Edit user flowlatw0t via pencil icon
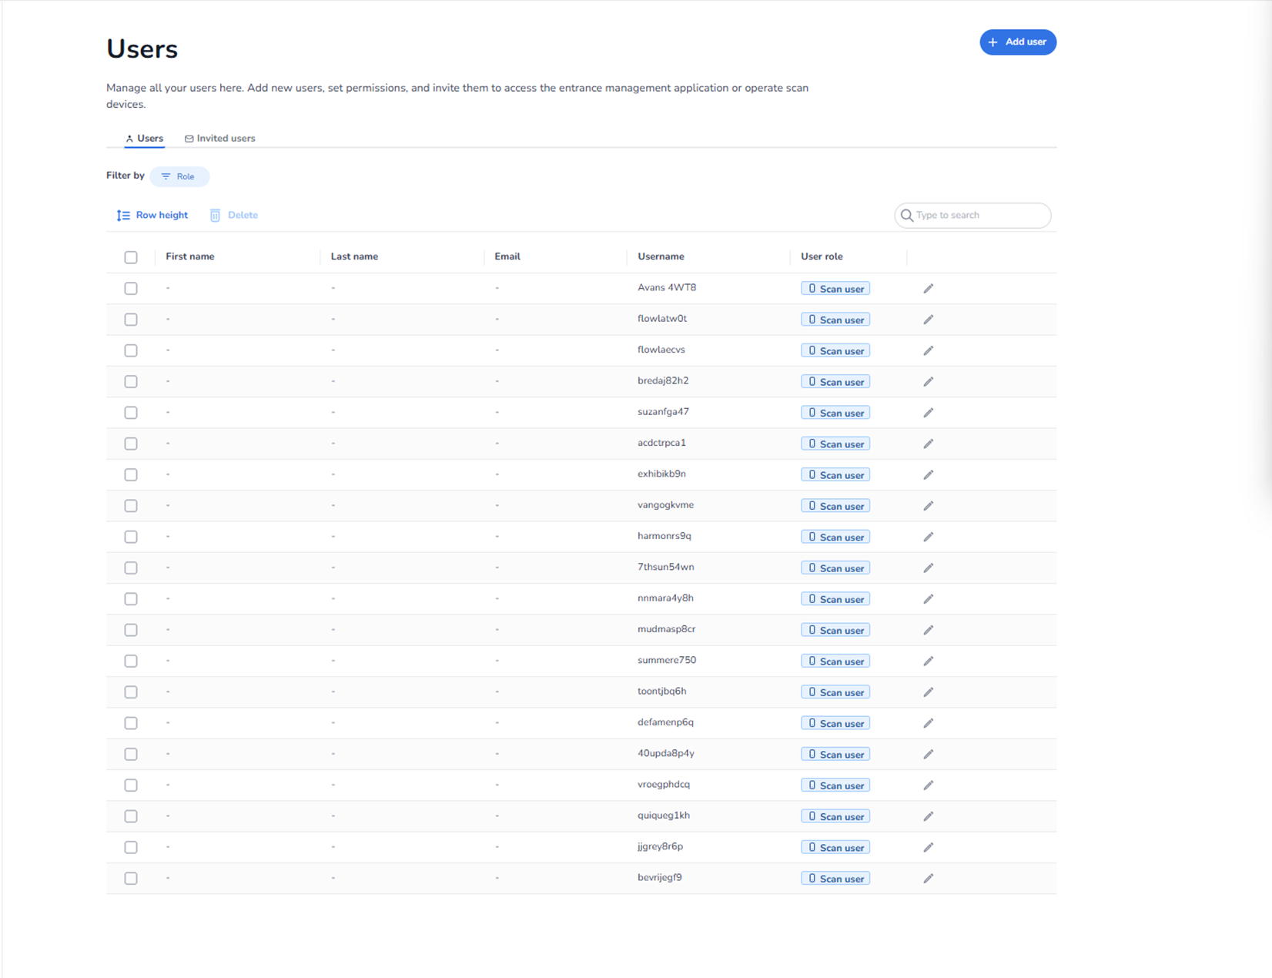Screen dimensions: 1272x978 click(x=928, y=320)
